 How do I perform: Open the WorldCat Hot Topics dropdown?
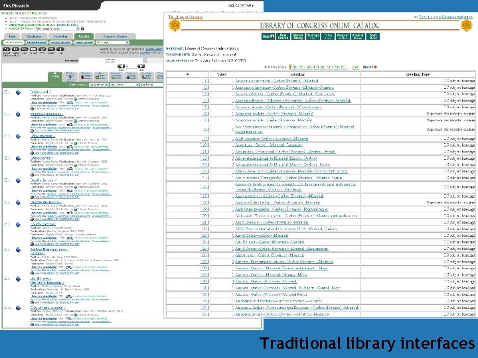click(57, 29)
